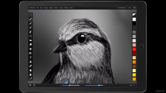The image size is (166, 93).
Task: Select the Smudge finger tool
Action: pos(31,45)
